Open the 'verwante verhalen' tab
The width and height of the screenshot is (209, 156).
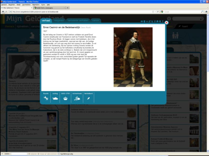pos(78,21)
